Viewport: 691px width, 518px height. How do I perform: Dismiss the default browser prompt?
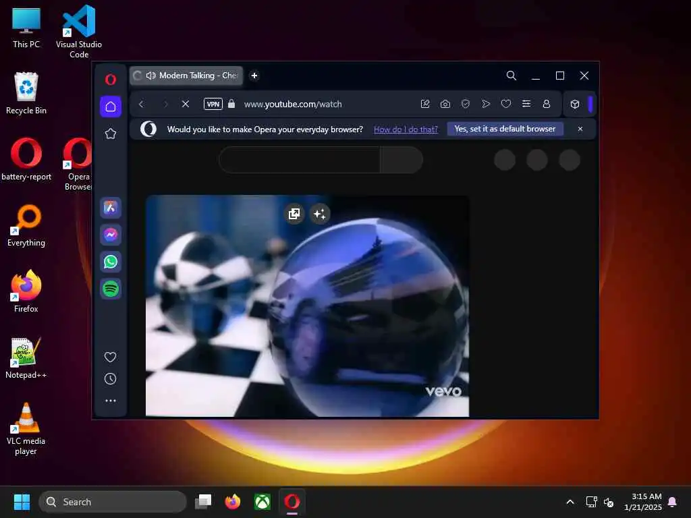point(580,129)
